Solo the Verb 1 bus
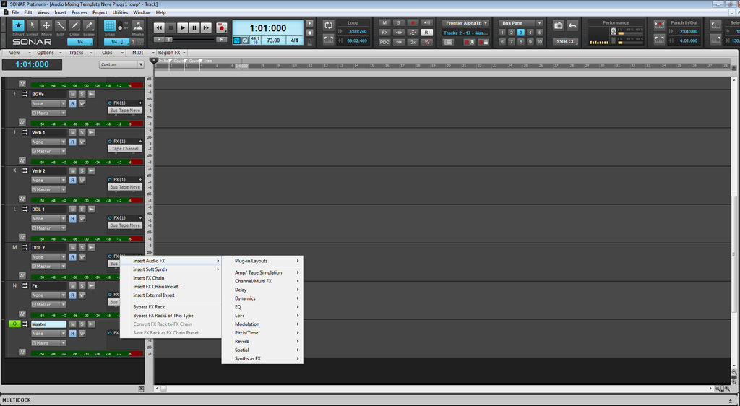 (82, 133)
